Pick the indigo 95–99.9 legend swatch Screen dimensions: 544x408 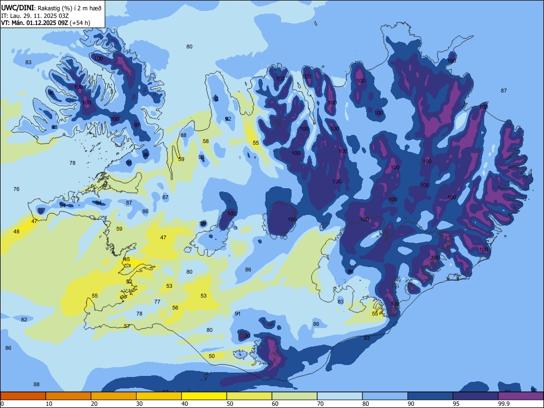tap(475, 396)
